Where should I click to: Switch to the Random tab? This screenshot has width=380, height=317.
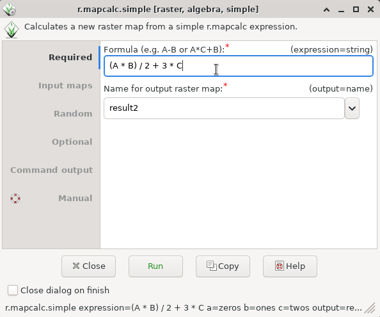click(x=73, y=114)
